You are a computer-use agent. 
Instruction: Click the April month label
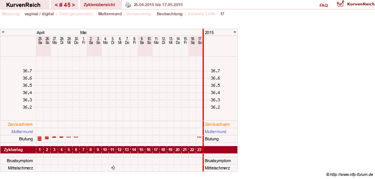pyautogui.click(x=41, y=33)
